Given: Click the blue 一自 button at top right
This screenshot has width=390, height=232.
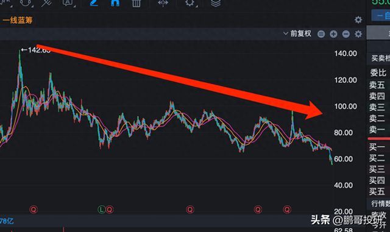Looking at the screenshot, I should (x=381, y=16).
